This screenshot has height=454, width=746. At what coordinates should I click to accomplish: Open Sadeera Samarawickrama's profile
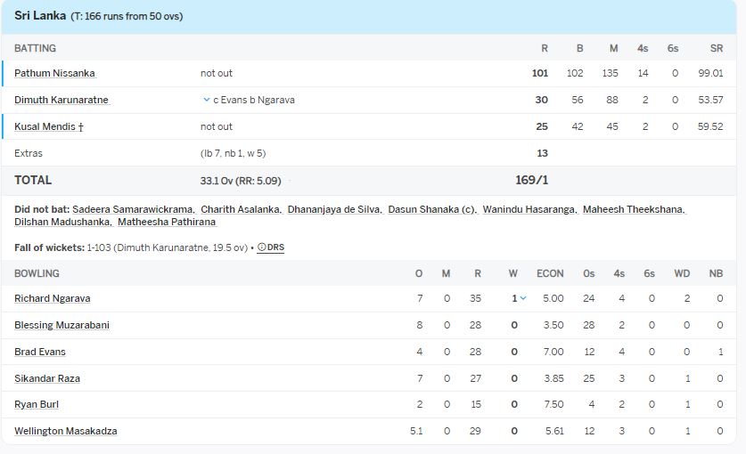coord(133,210)
